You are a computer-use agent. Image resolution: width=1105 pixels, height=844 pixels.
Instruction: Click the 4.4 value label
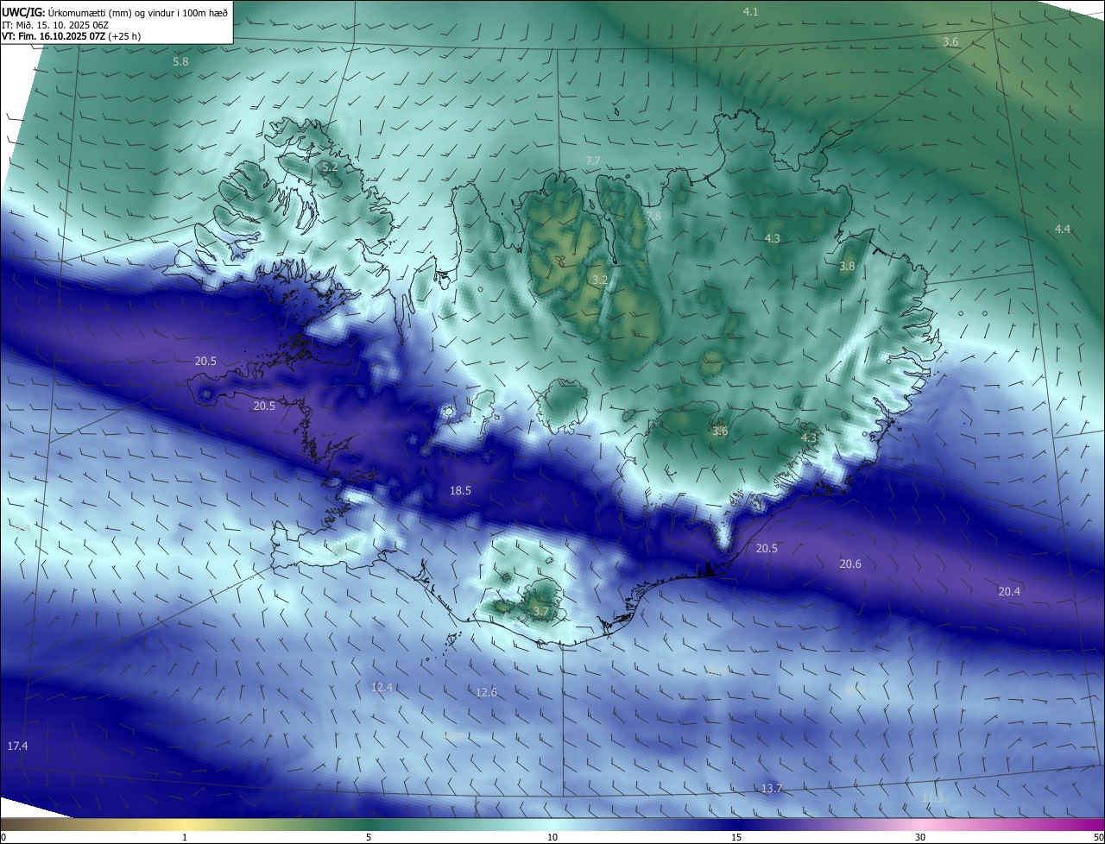click(1063, 229)
